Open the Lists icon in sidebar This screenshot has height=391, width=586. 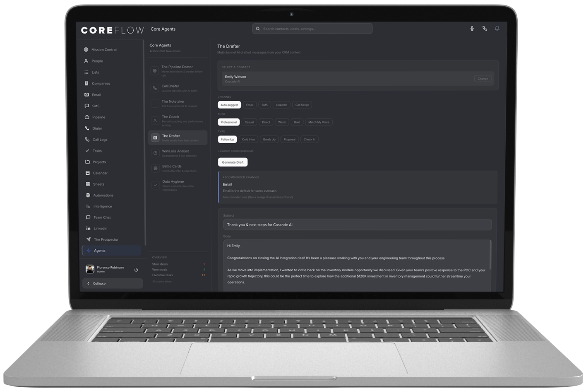pos(86,72)
